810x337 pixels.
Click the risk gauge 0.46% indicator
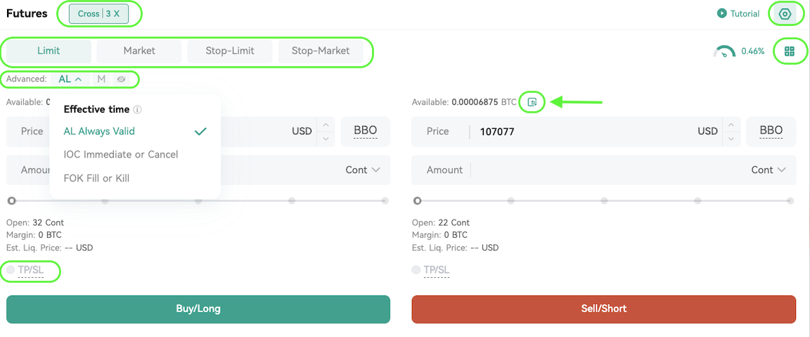(x=739, y=51)
